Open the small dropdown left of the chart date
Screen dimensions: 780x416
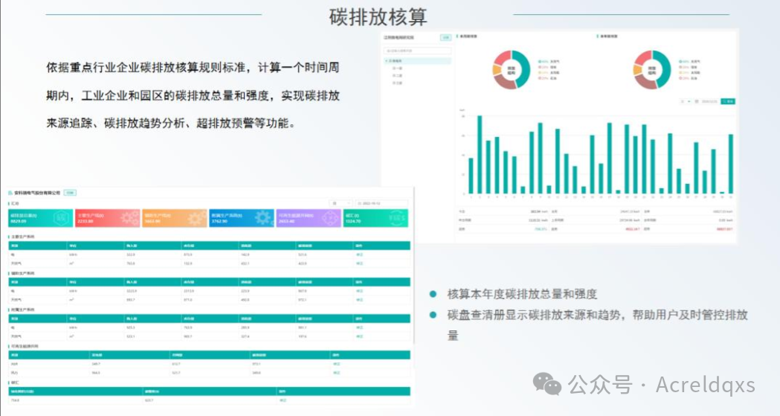[x=686, y=101]
